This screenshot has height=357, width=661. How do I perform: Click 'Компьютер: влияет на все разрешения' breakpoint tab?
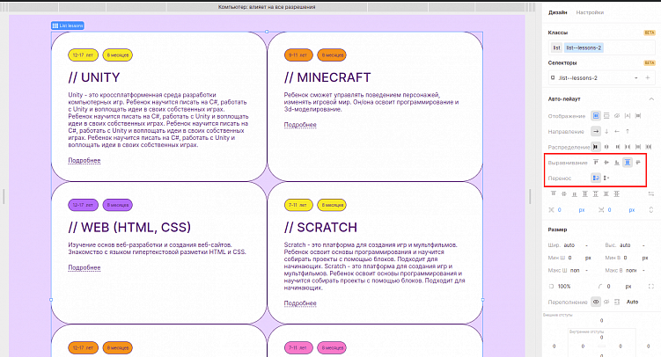coord(267,7)
